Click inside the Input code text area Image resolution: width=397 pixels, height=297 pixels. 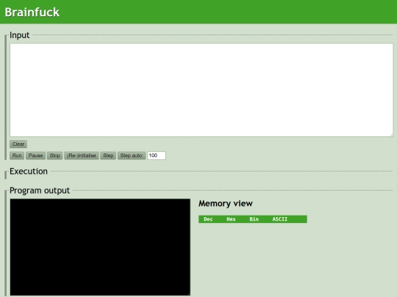click(201, 90)
